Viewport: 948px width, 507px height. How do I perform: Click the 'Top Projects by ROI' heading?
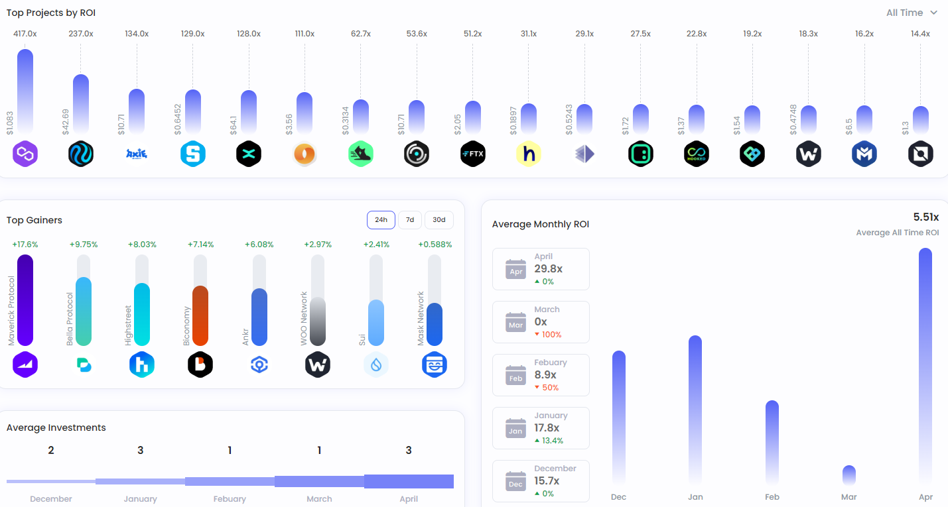(51, 13)
